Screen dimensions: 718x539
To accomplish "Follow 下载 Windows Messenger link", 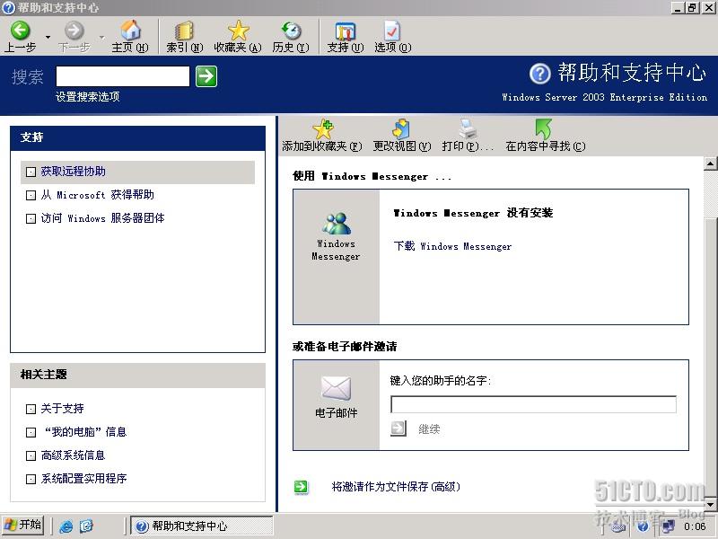I will click(452, 246).
